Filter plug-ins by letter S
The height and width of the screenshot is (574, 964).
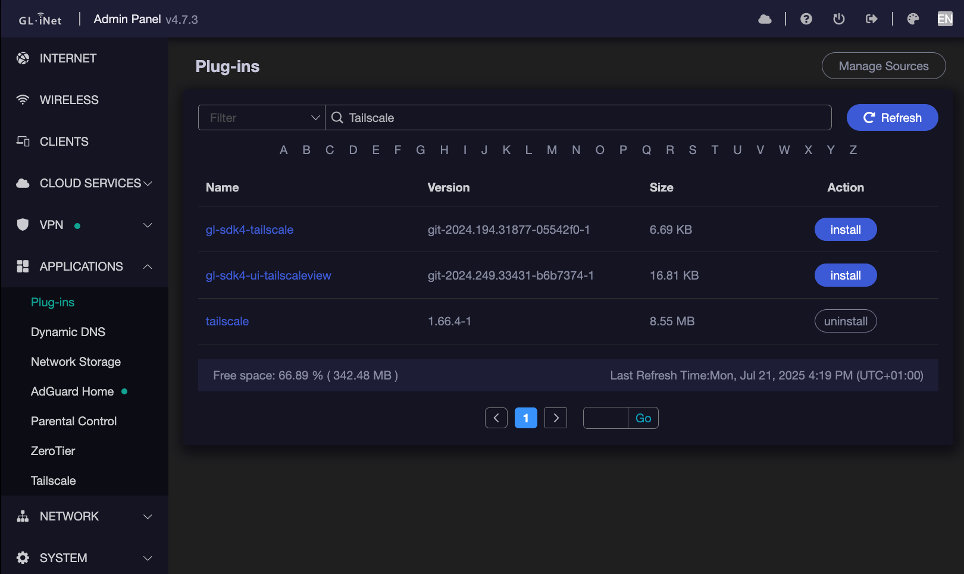(x=693, y=150)
